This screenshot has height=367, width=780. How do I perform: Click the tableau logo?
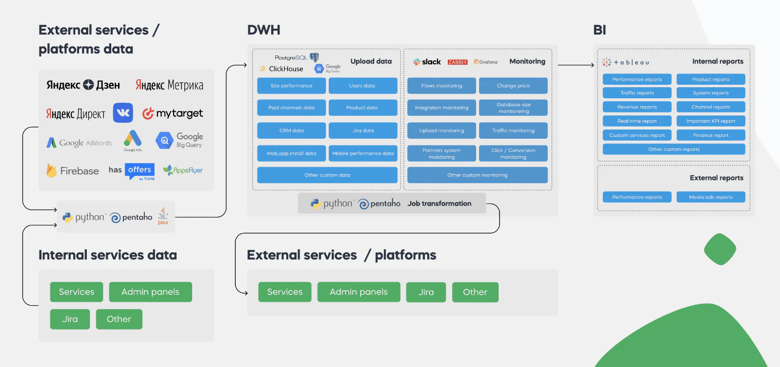pos(626,62)
